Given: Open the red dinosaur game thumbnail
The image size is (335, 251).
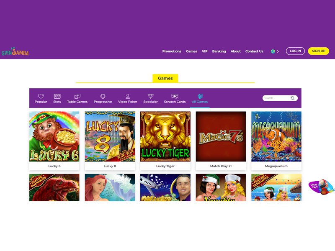Looking at the screenshot, I should pos(54,187).
